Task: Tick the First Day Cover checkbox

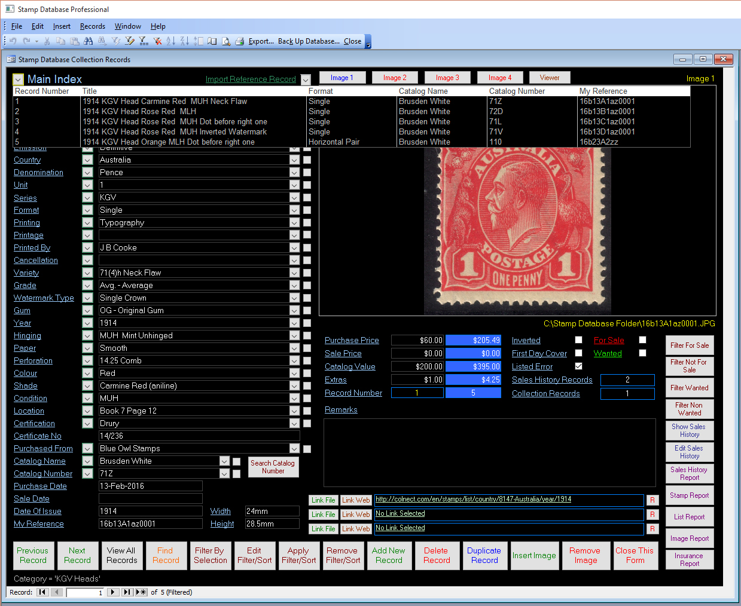Action: click(578, 353)
